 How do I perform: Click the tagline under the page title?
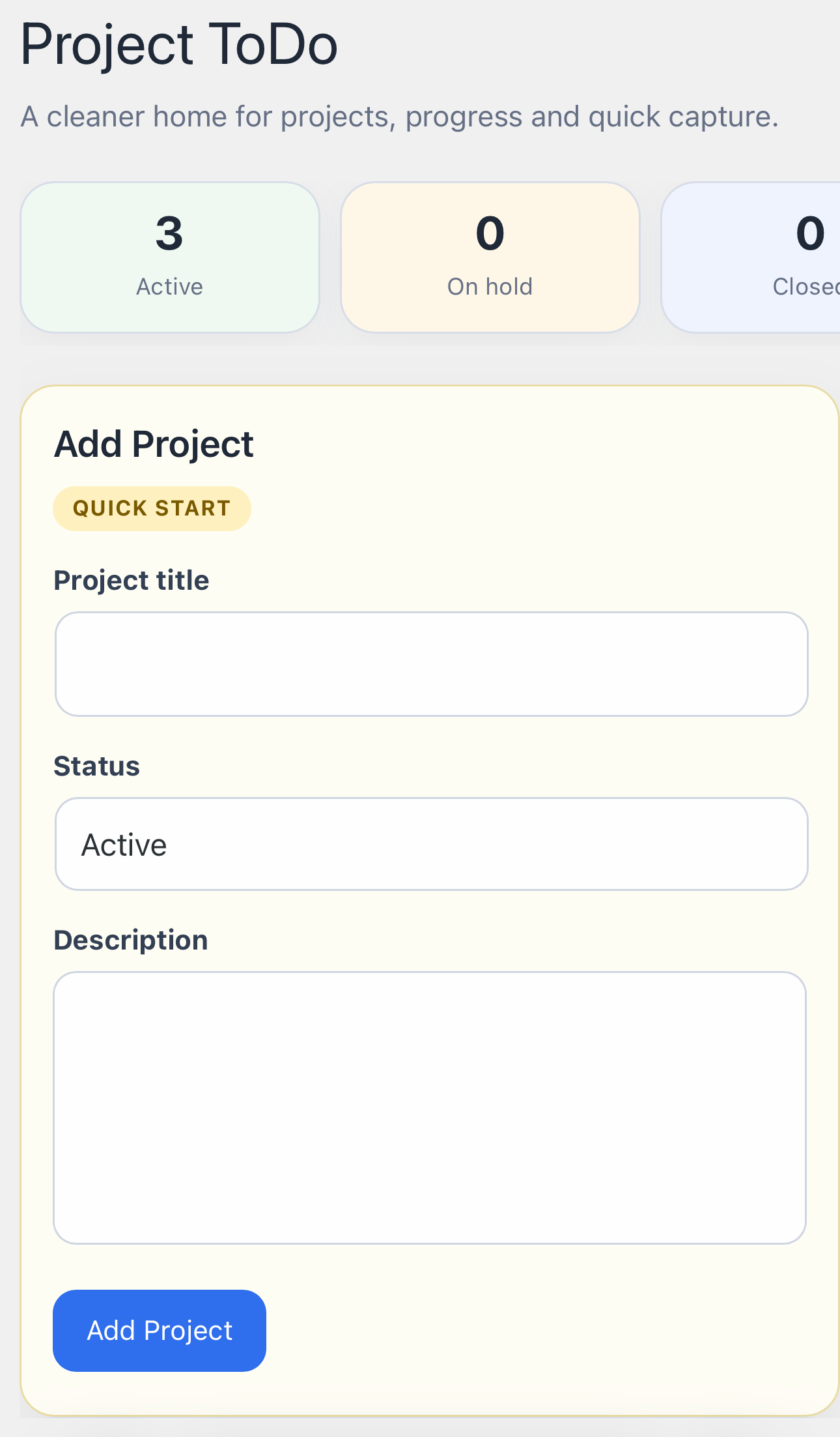(399, 117)
